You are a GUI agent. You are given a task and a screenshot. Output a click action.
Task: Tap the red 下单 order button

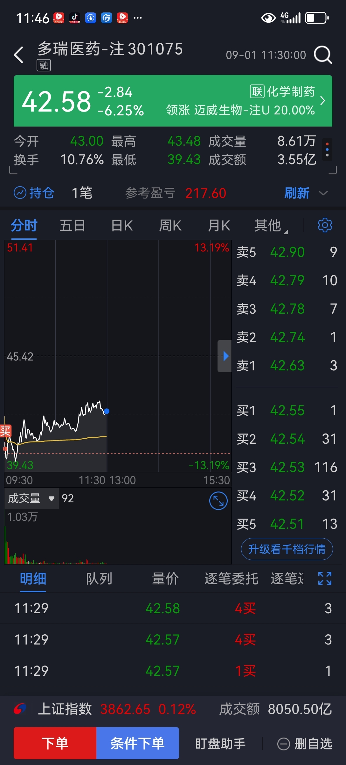[x=55, y=743]
